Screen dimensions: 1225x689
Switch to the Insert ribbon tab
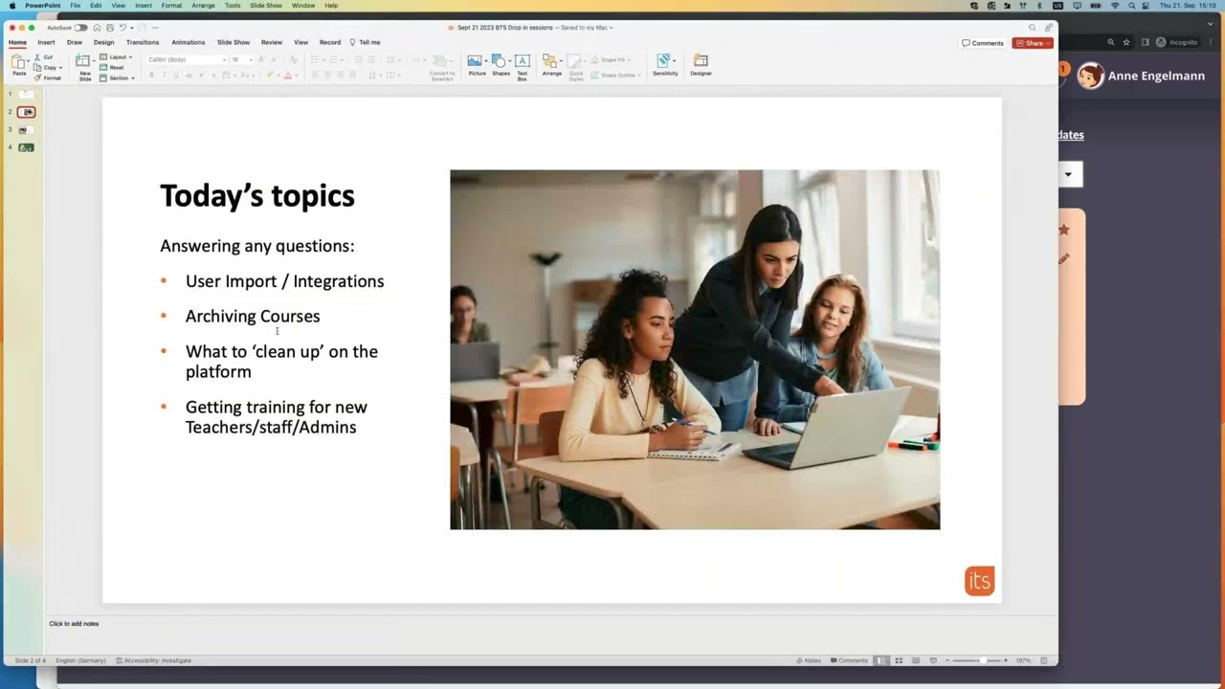(x=46, y=42)
